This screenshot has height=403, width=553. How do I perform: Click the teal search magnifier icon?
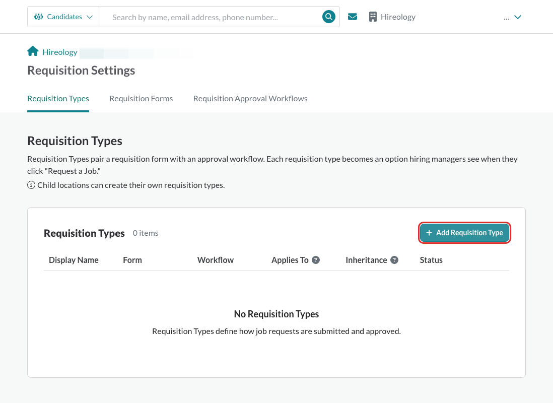pos(329,17)
